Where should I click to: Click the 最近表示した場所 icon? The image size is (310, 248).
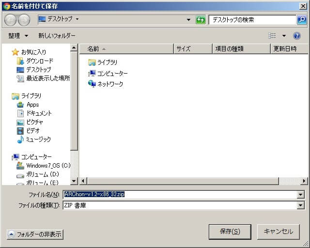pyautogui.click(x=20, y=78)
